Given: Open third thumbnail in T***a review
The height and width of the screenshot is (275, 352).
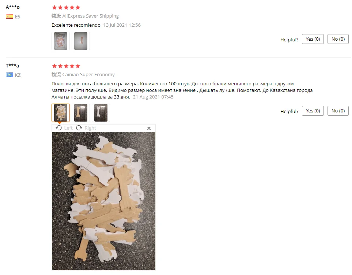Looking at the screenshot, I should [x=101, y=113].
